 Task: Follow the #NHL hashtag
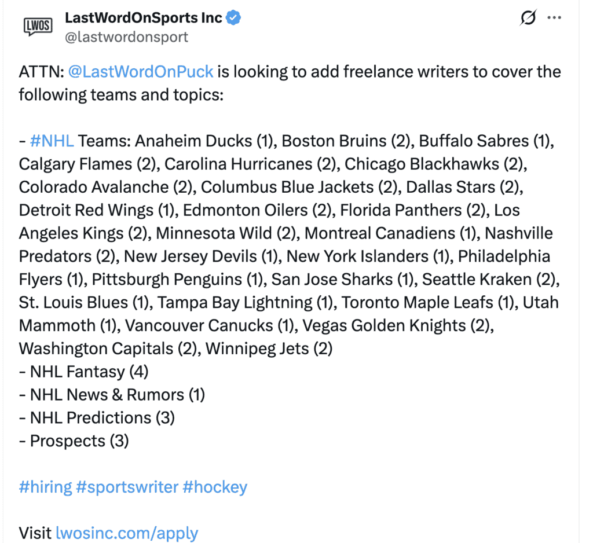(52, 141)
